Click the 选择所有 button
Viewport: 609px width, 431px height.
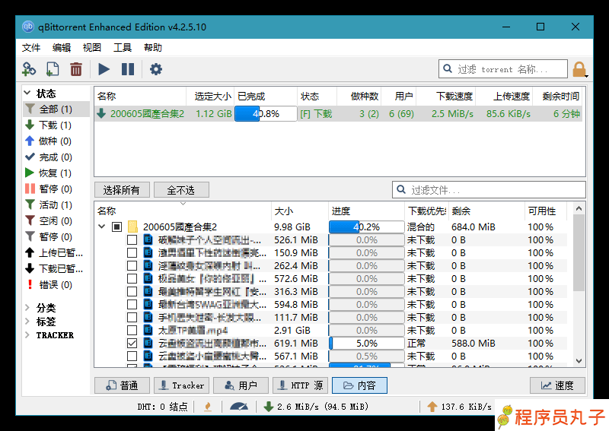(122, 190)
